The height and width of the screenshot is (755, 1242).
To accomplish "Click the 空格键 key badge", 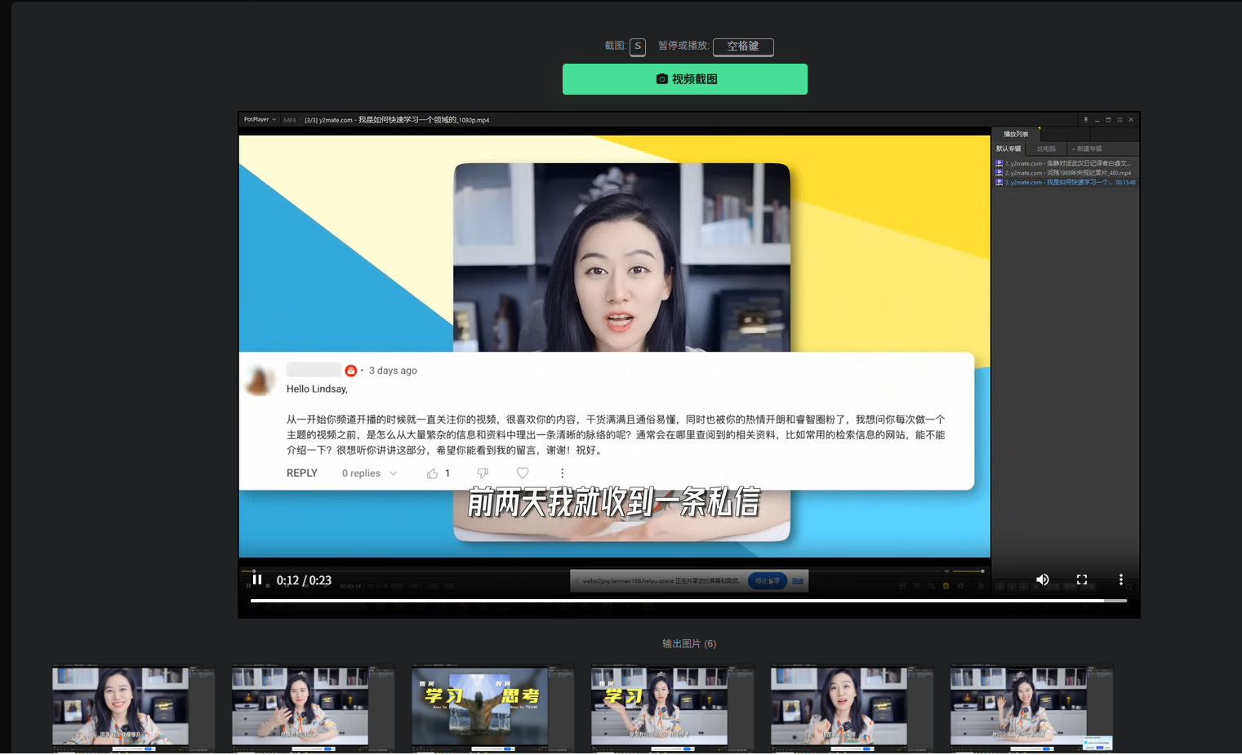I will 743,47.
